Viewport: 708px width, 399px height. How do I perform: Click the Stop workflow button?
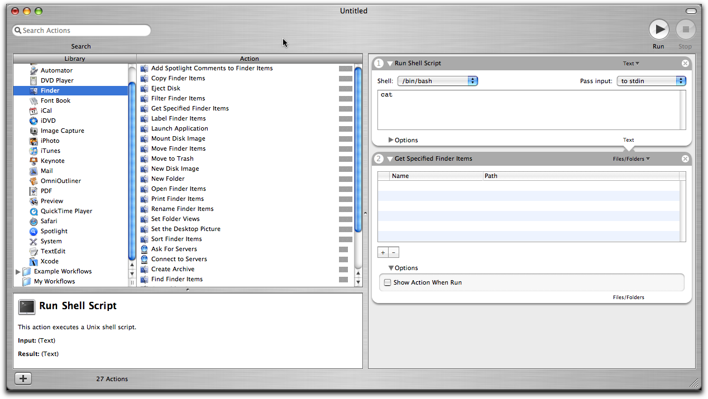click(x=686, y=29)
